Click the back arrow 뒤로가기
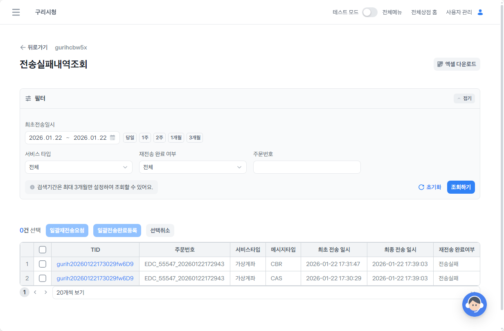 coord(34,47)
